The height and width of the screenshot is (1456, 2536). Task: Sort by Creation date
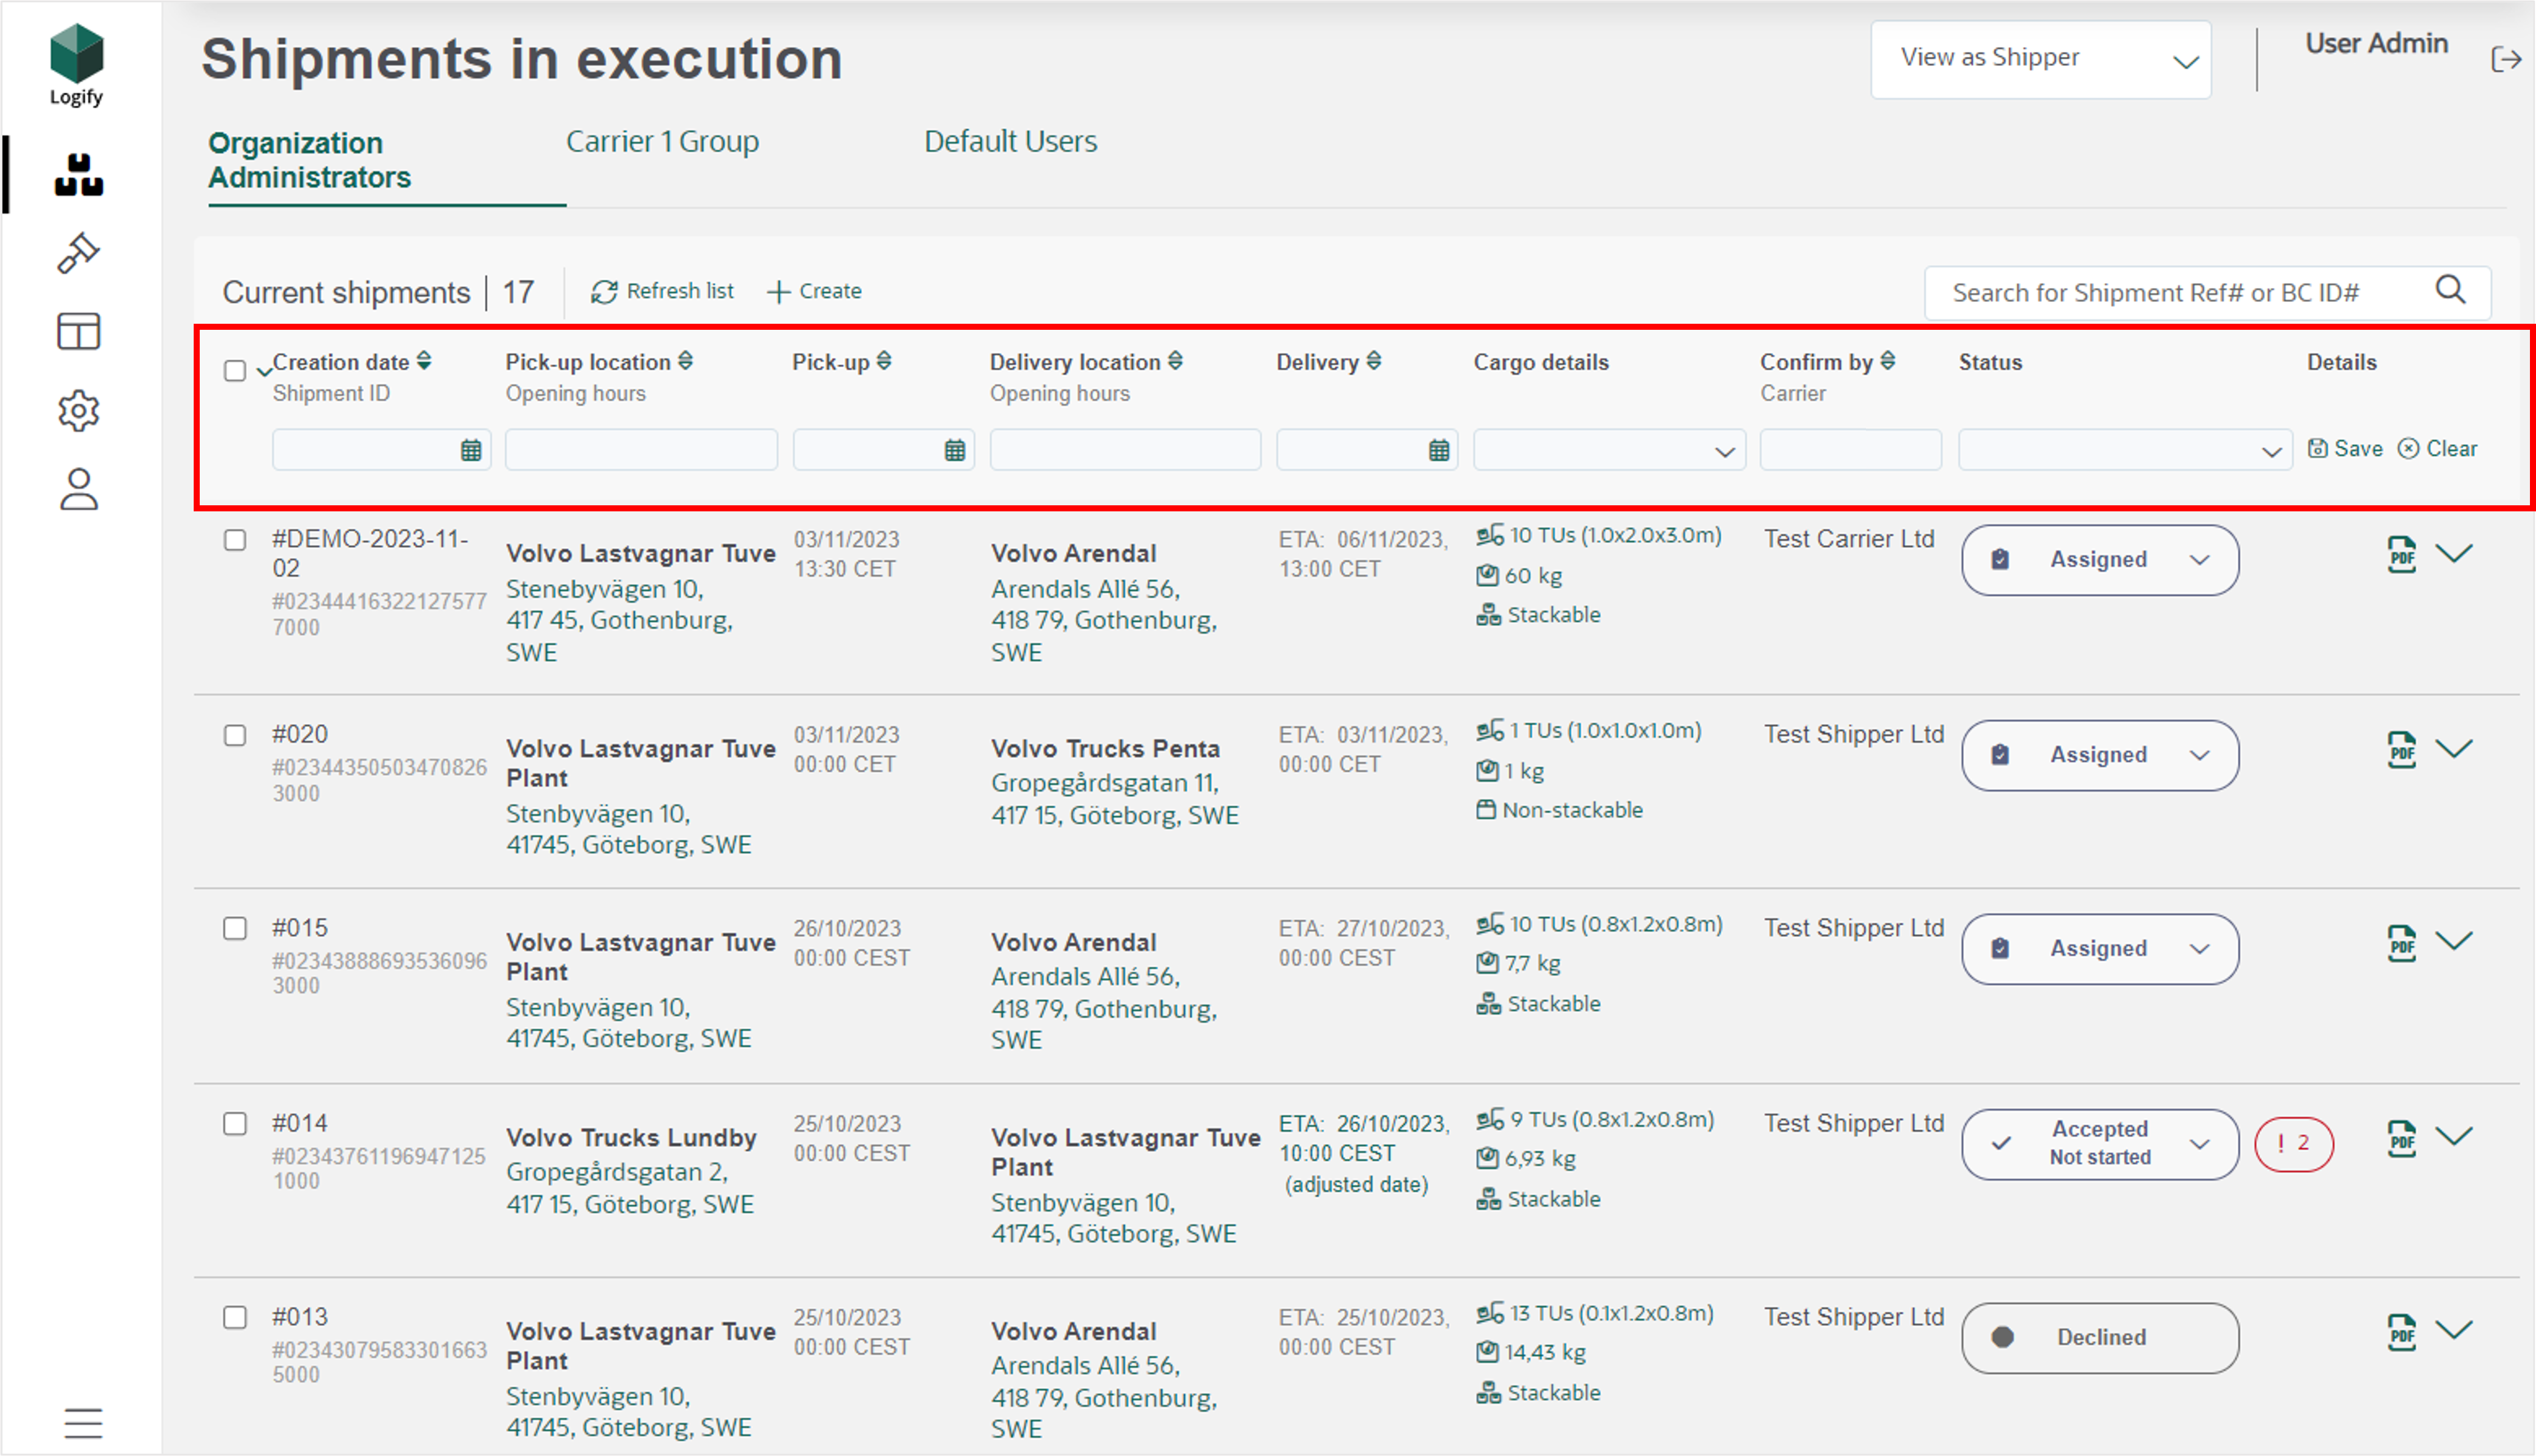coord(424,361)
